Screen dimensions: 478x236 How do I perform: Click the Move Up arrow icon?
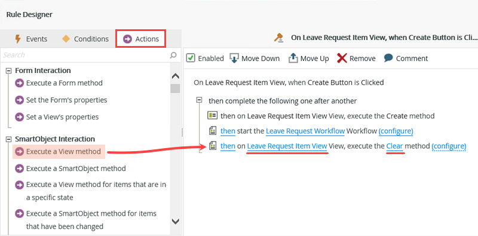[x=293, y=58]
